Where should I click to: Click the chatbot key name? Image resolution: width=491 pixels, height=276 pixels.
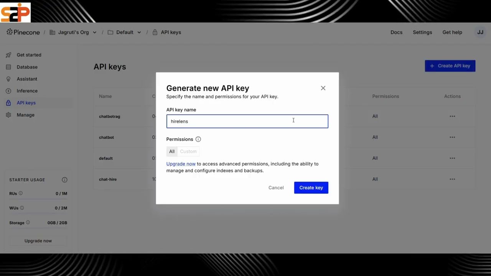[106, 137]
